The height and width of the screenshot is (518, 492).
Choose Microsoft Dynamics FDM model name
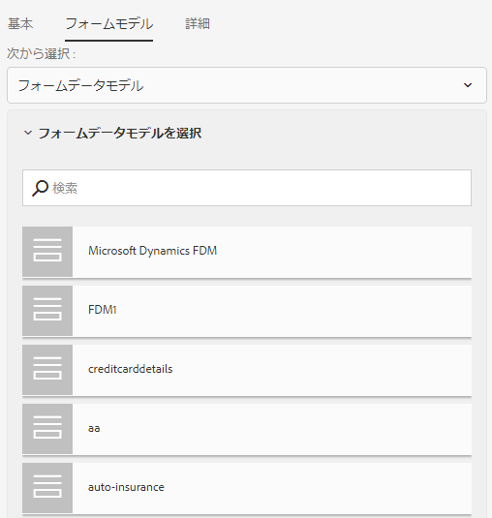pos(152,251)
